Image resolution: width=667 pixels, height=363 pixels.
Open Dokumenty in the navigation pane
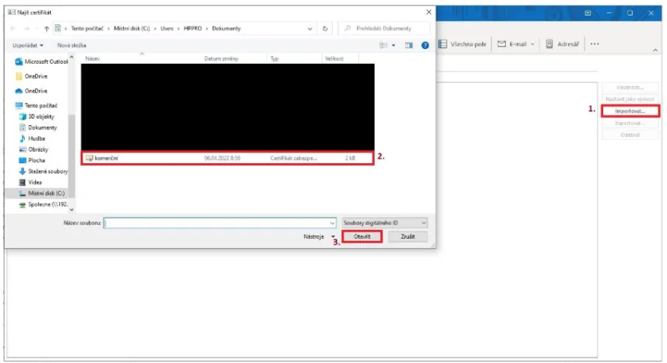pos(38,127)
